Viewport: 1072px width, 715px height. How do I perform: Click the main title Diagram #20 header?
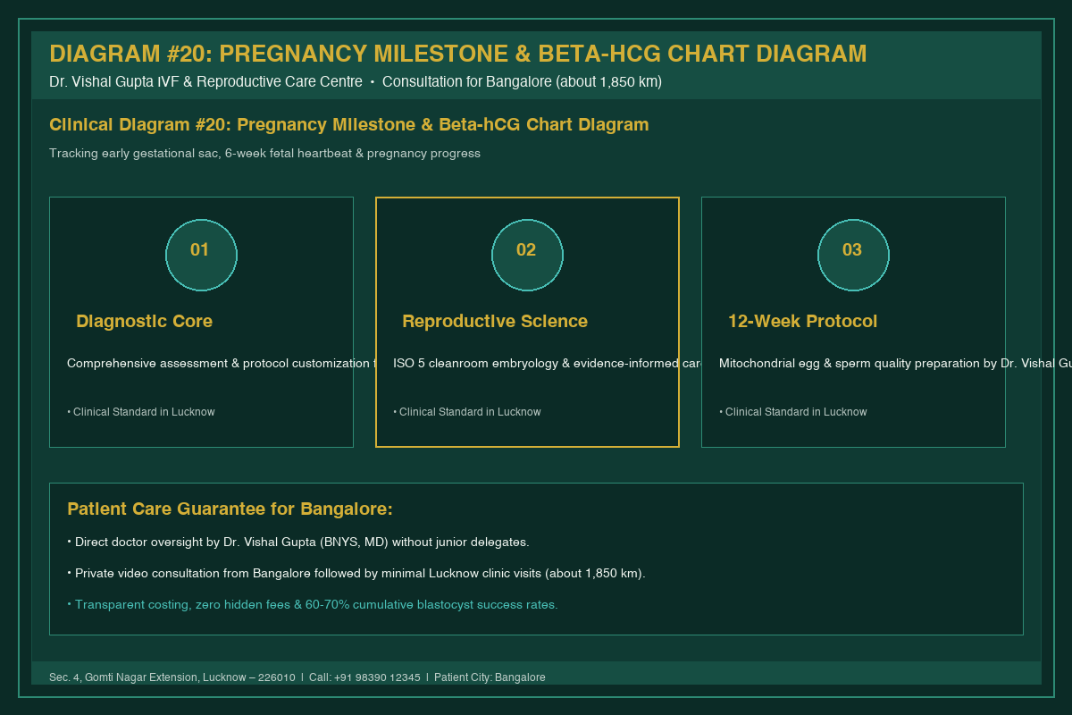457,54
